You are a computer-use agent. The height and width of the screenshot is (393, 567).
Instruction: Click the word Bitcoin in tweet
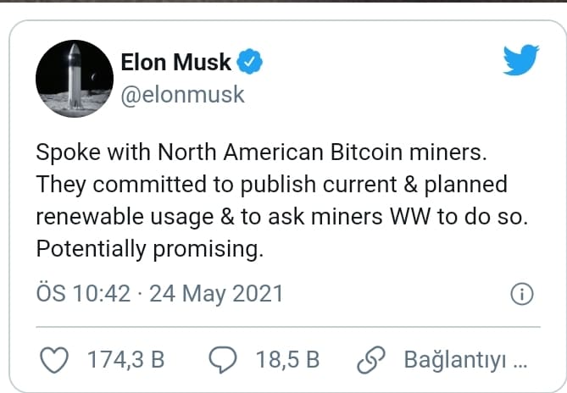(366, 152)
